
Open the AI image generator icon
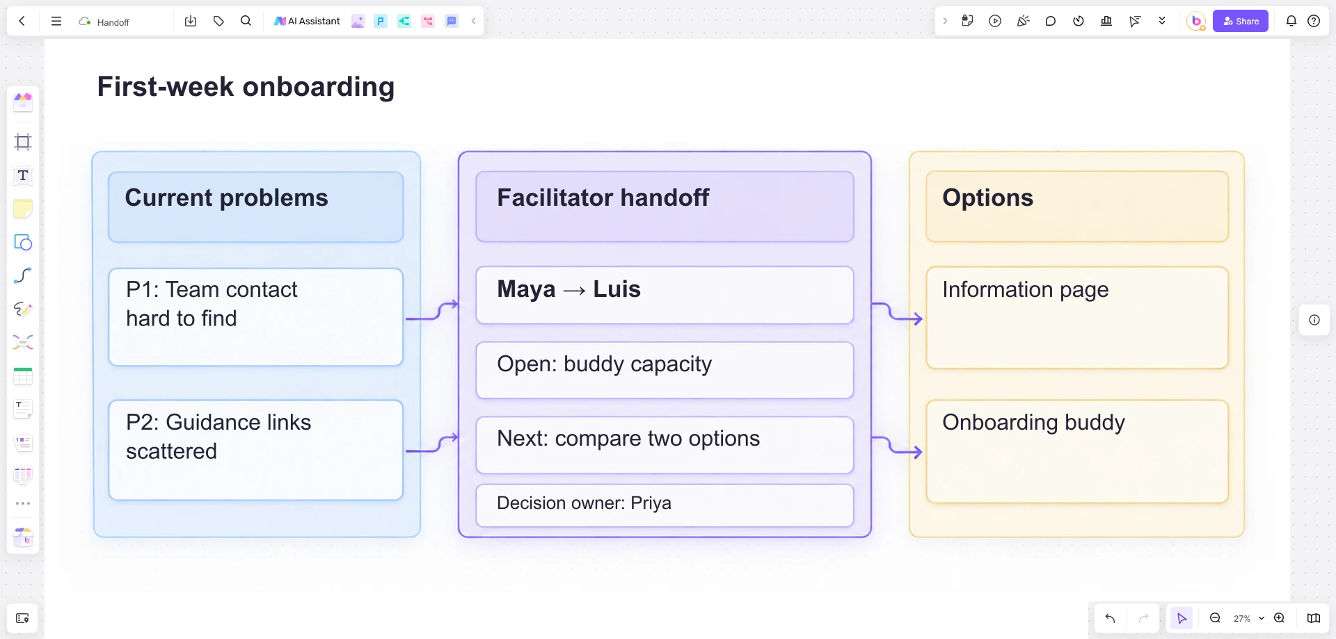click(x=358, y=21)
